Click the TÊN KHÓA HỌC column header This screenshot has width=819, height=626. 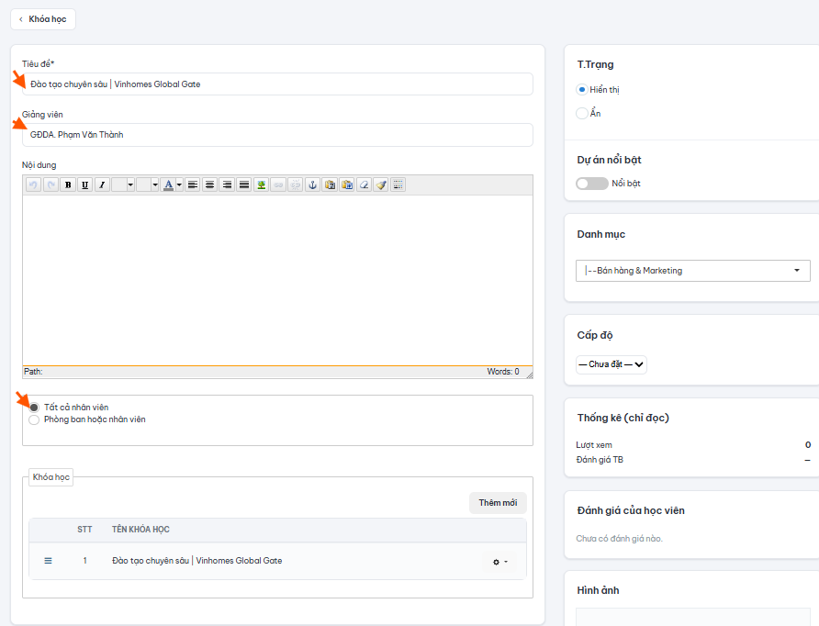tap(140, 530)
